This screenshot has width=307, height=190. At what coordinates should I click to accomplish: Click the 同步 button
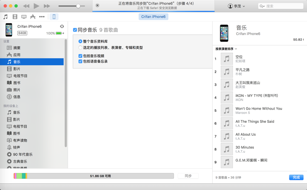point(188,176)
